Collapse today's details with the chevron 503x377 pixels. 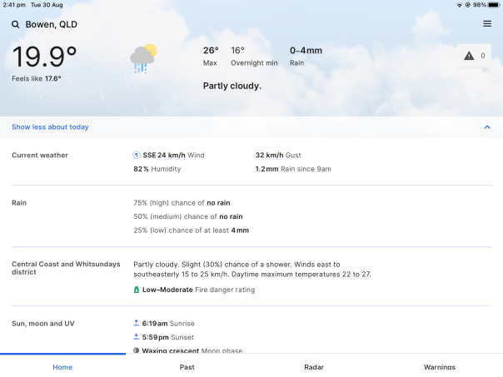point(487,127)
